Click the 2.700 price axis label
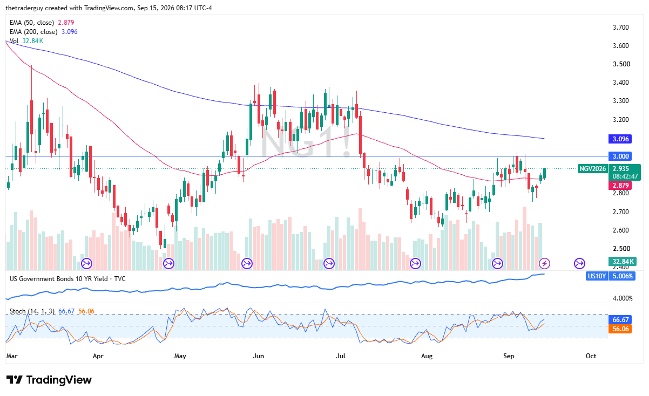Screen dimensions: 649x396 tap(621, 211)
